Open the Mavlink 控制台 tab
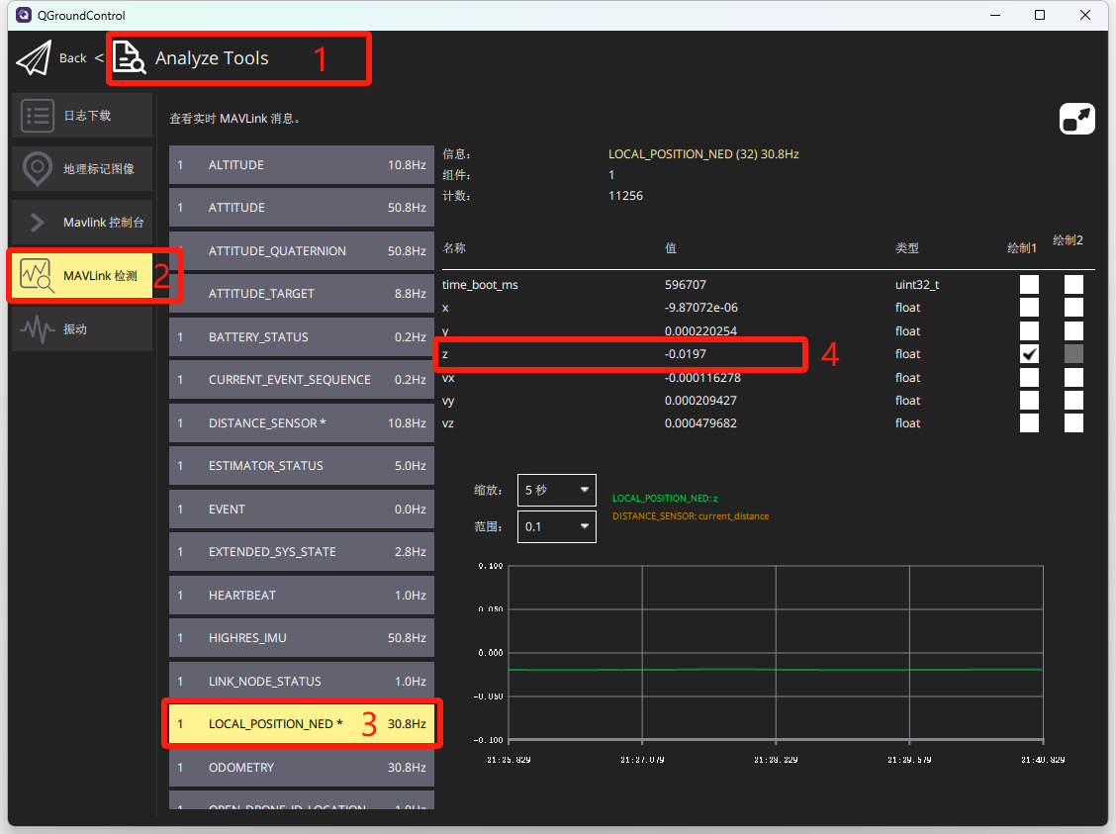 click(82, 222)
